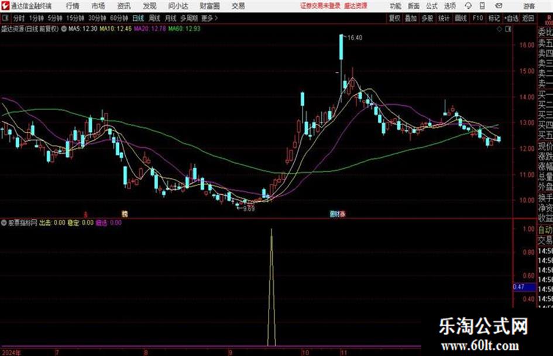
Task: Click the 16.40 high price label
Action: point(355,38)
